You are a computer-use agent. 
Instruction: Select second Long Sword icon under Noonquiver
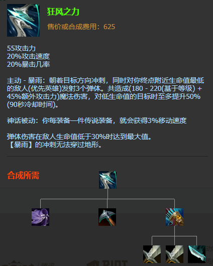pos(174,254)
